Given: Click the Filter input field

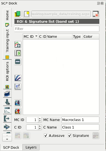Looking at the screenshot, I should pyautogui.click(x=57, y=29).
